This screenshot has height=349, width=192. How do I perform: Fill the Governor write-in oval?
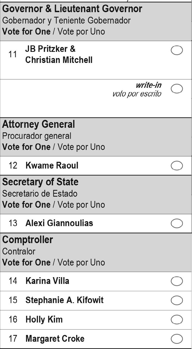pos(177,89)
